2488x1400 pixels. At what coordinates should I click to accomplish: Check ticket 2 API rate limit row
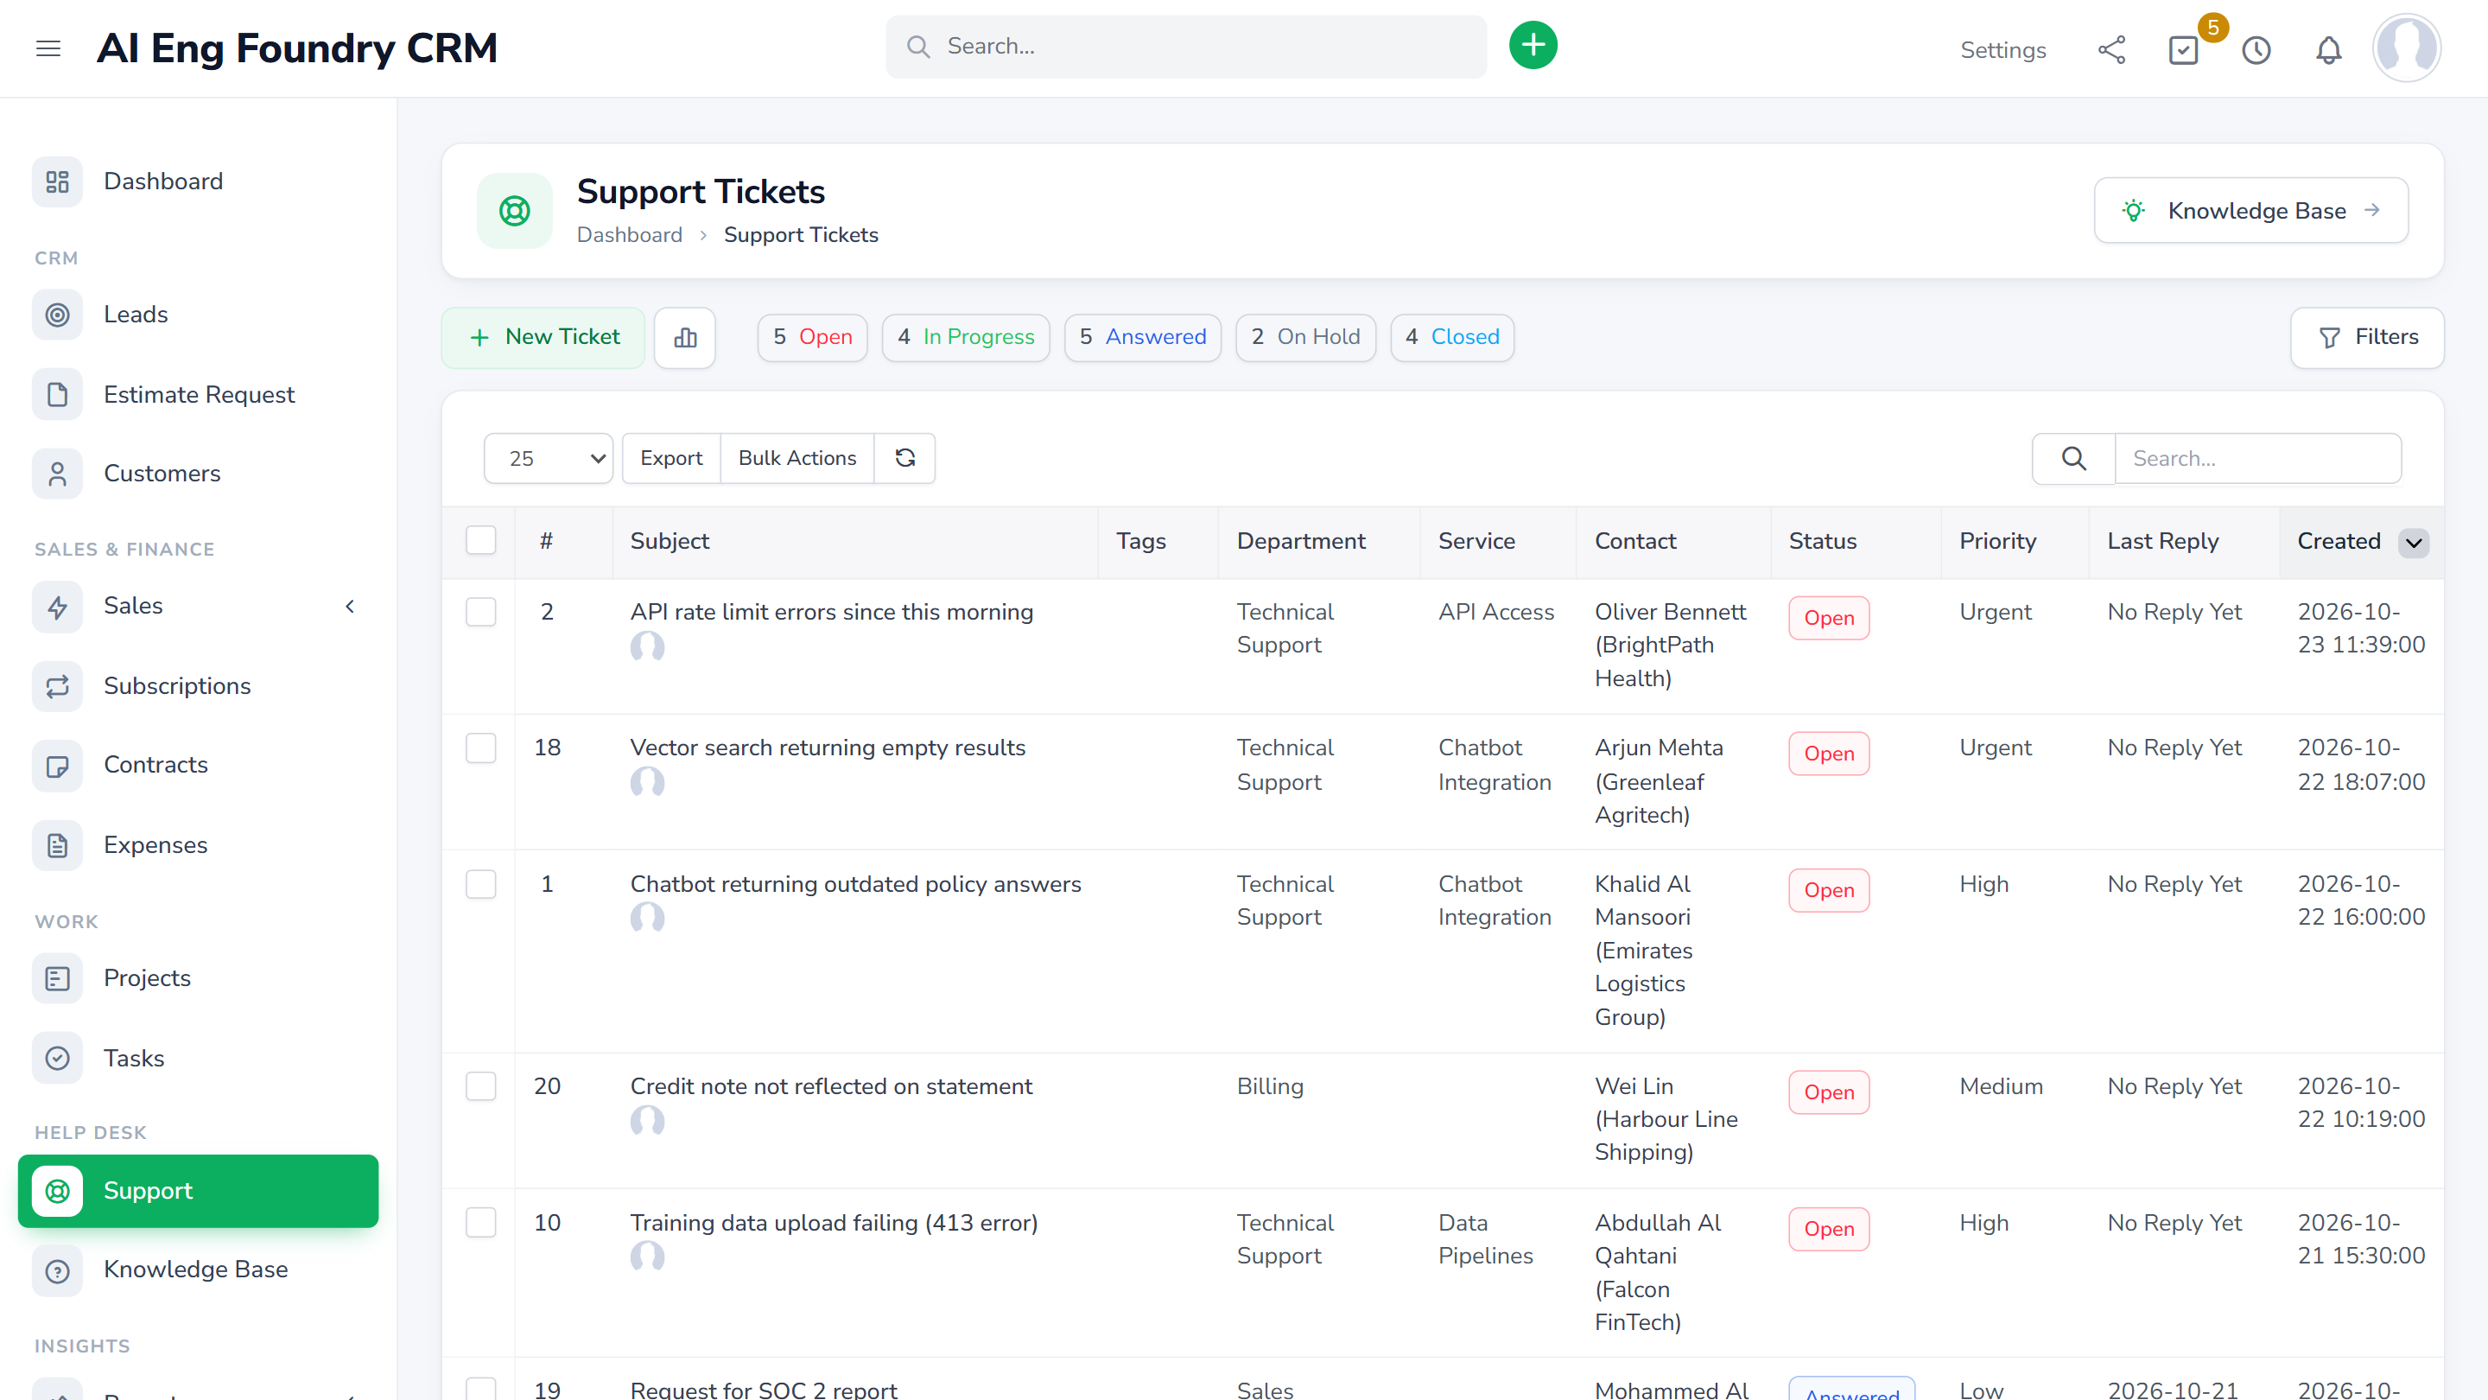[481, 612]
